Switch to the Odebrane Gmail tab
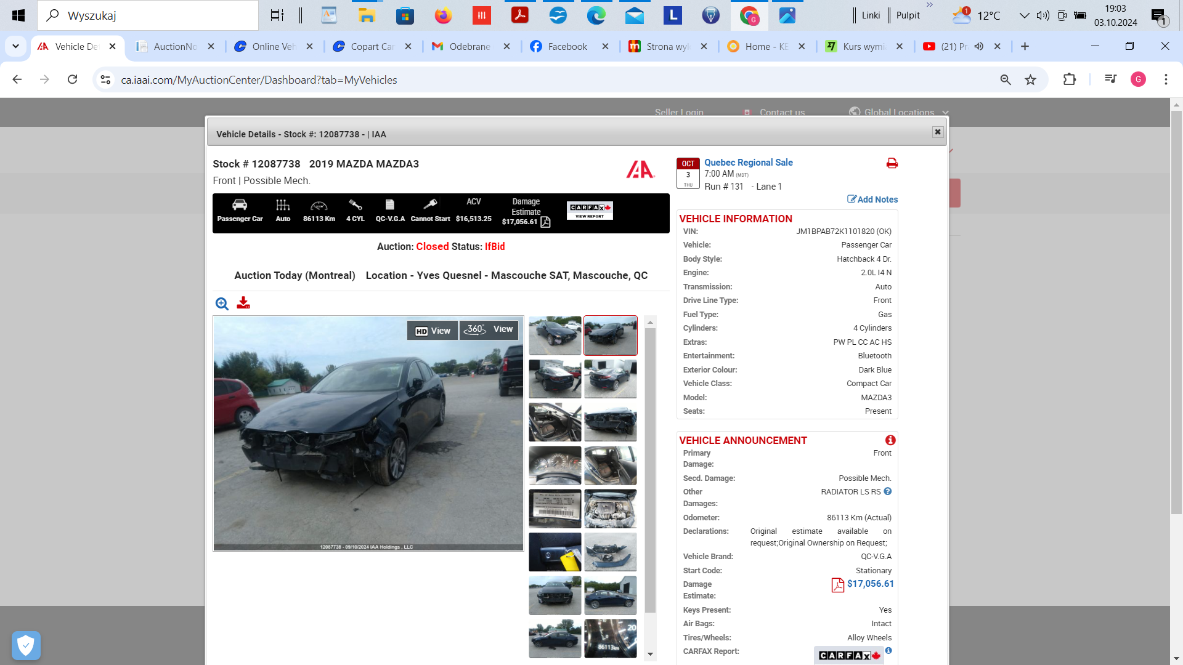 click(x=471, y=46)
